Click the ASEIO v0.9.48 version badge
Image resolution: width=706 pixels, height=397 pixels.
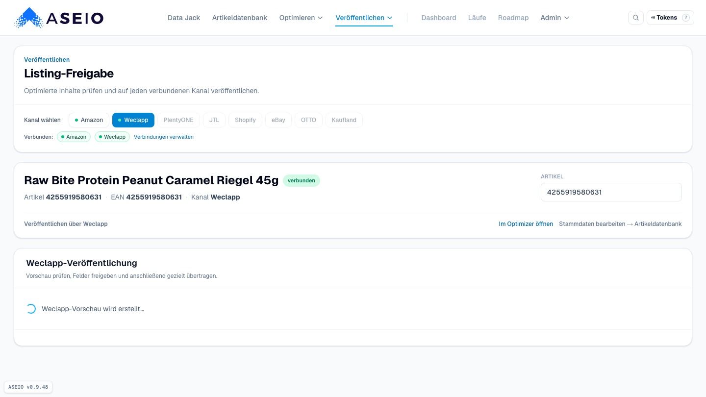pyautogui.click(x=28, y=387)
